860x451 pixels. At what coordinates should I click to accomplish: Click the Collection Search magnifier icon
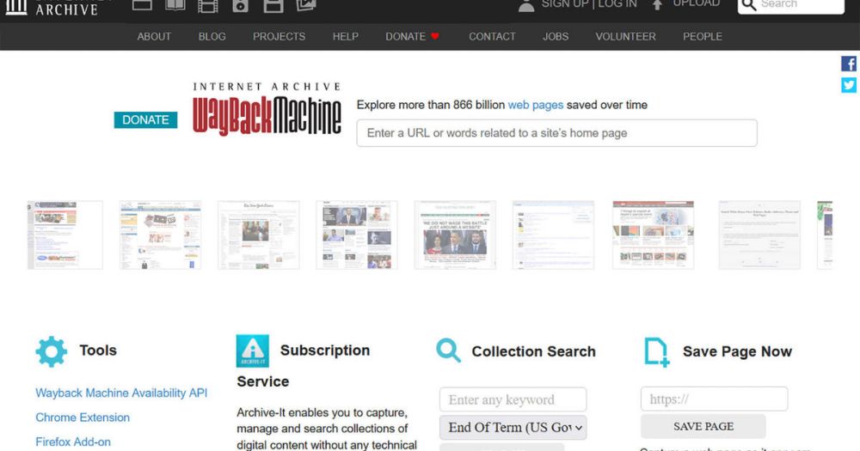(x=448, y=350)
